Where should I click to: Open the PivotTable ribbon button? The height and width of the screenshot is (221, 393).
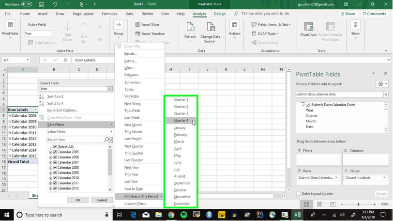click(x=10, y=30)
